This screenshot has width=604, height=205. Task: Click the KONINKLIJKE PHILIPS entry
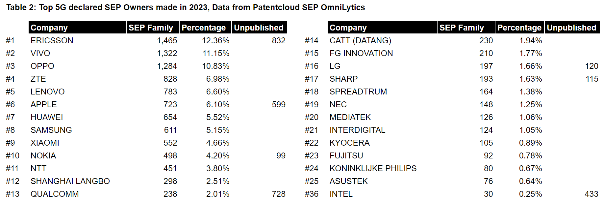coord(373,169)
